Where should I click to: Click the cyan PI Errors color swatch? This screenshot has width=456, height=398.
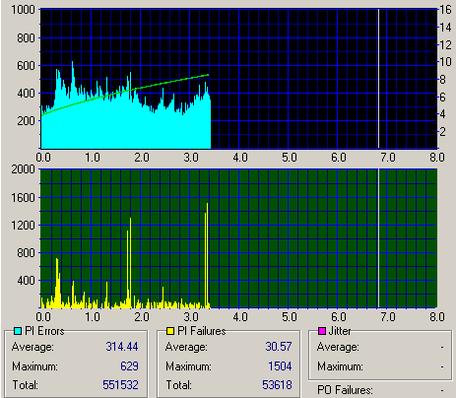coord(18,331)
